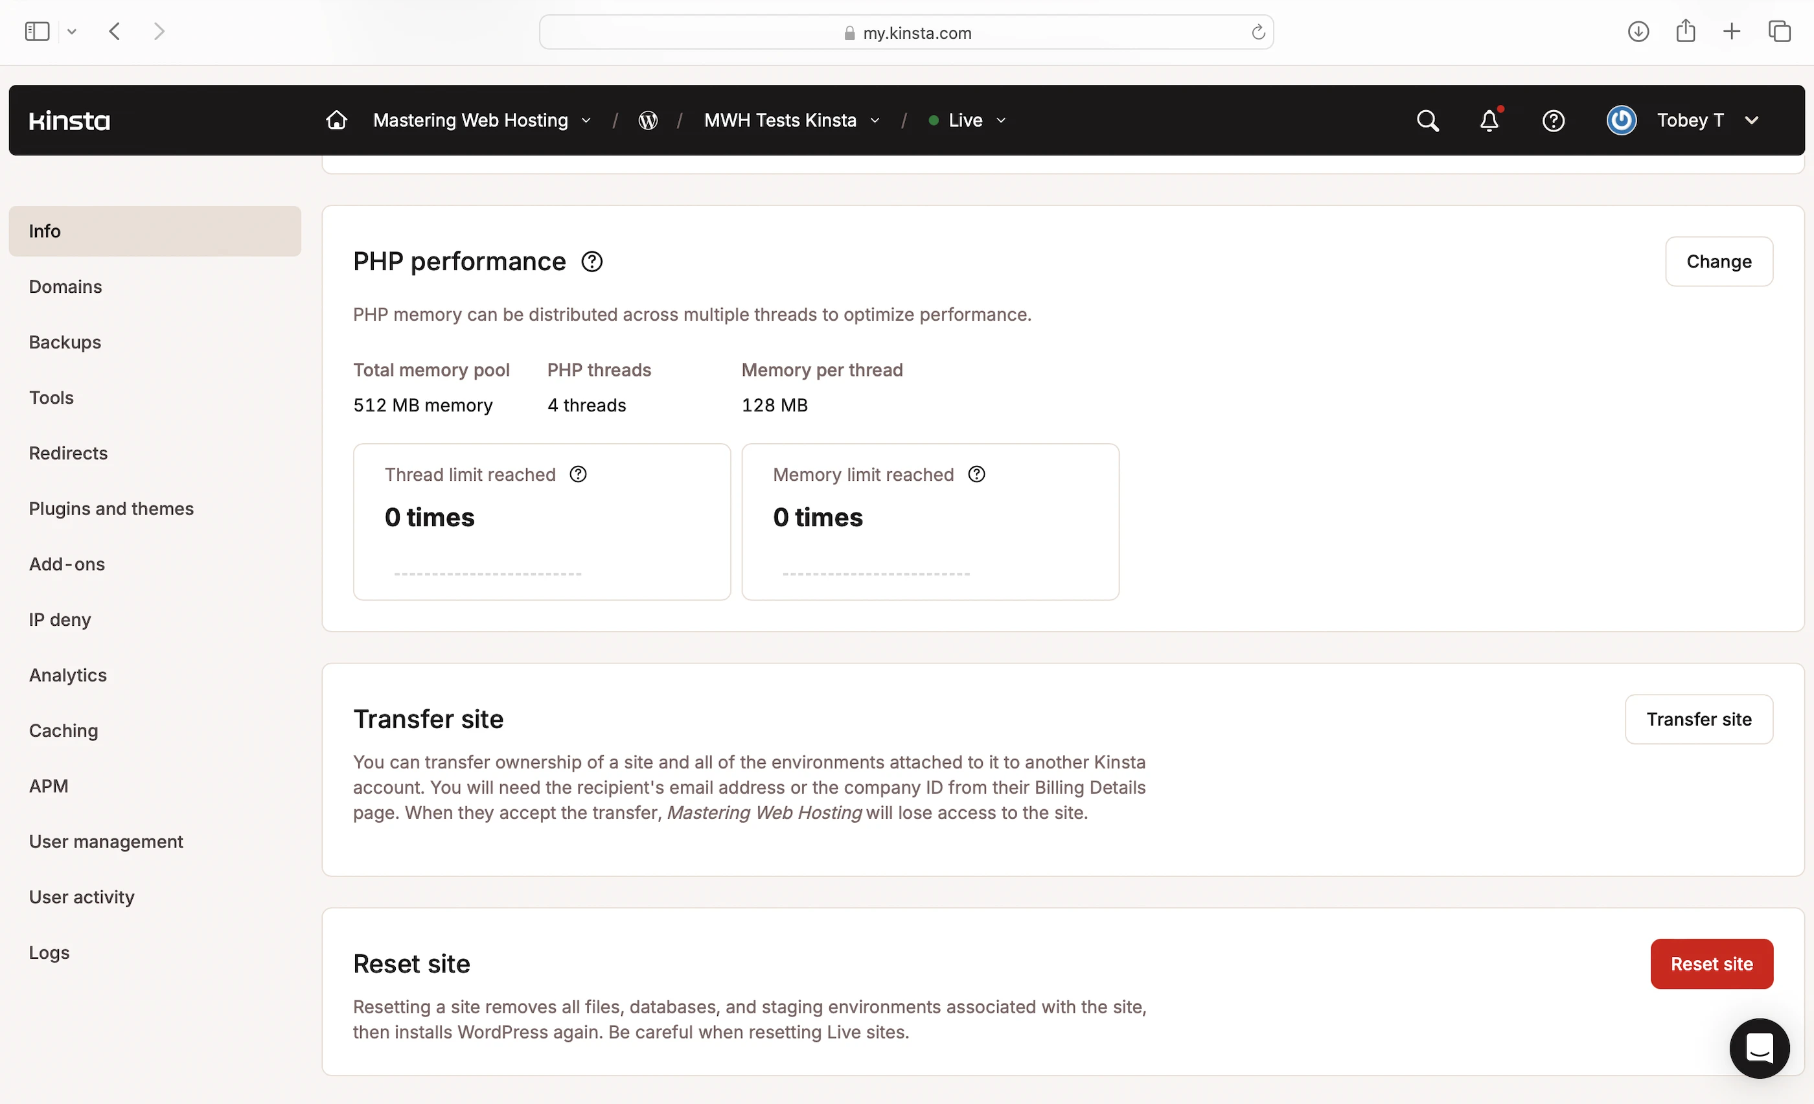Open the Analytics sidebar item
Image resolution: width=1814 pixels, height=1104 pixels.
[x=68, y=675]
